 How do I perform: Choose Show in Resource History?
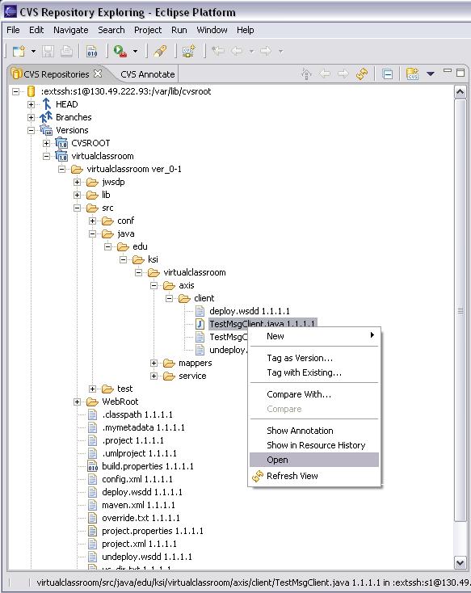[x=314, y=445]
